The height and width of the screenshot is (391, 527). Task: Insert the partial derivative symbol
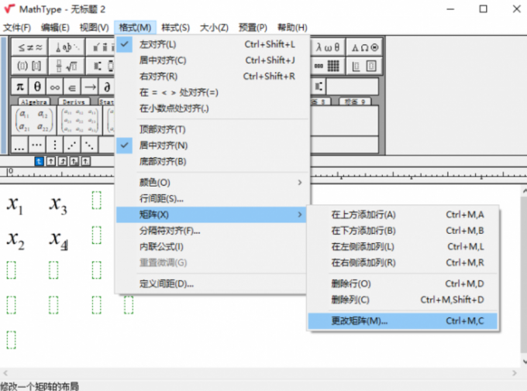[x=106, y=87]
